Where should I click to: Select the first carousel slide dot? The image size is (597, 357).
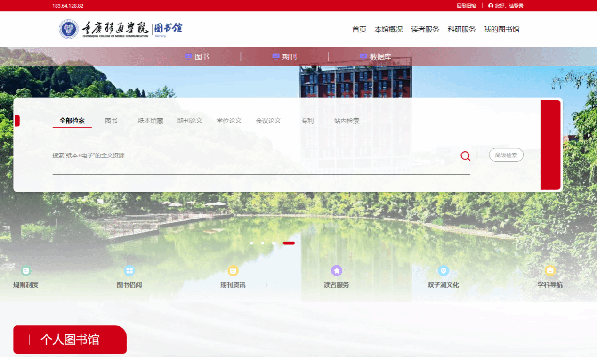tap(252, 243)
